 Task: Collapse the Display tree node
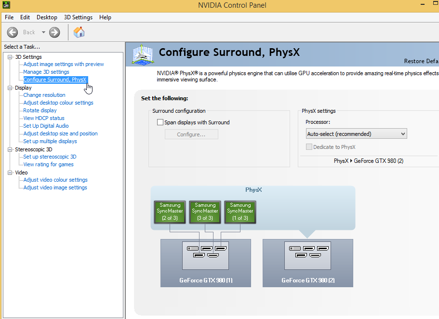click(10, 88)
